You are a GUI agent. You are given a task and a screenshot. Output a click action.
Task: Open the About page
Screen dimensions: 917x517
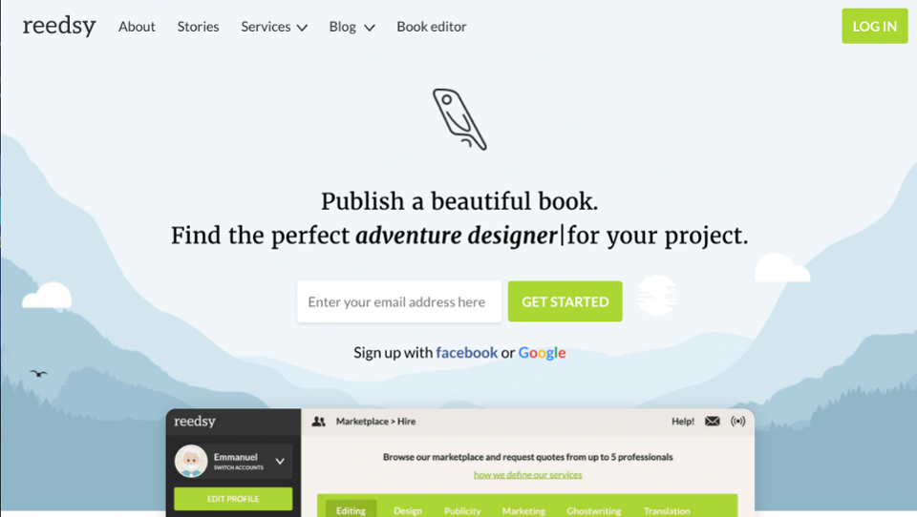click(137, 27)
